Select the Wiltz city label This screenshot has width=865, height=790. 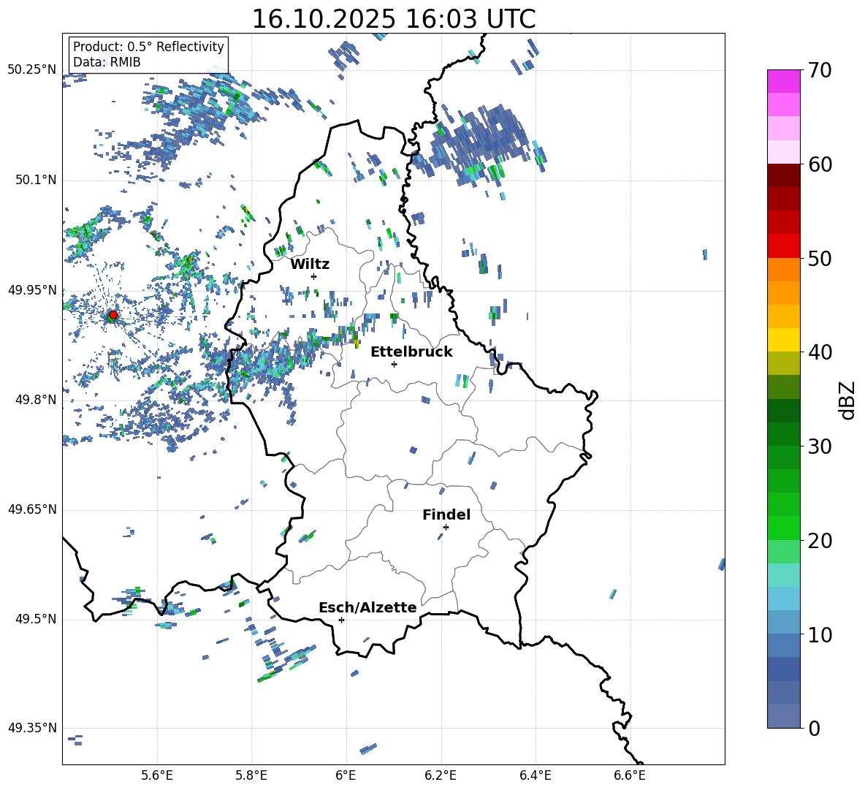pyautogui.click(x=310, y=264)
